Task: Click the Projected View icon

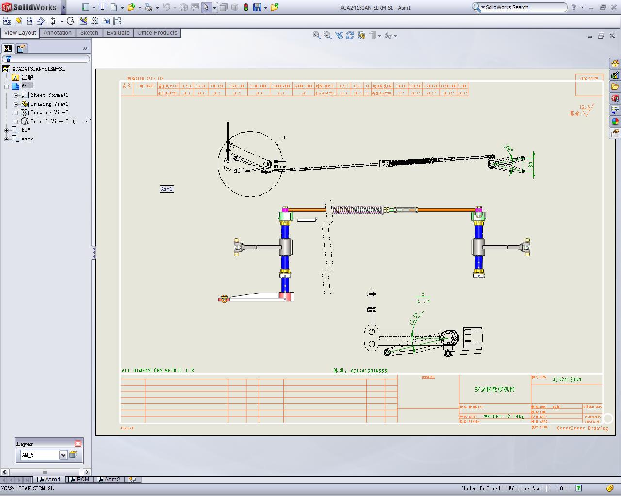Action: 30,21
